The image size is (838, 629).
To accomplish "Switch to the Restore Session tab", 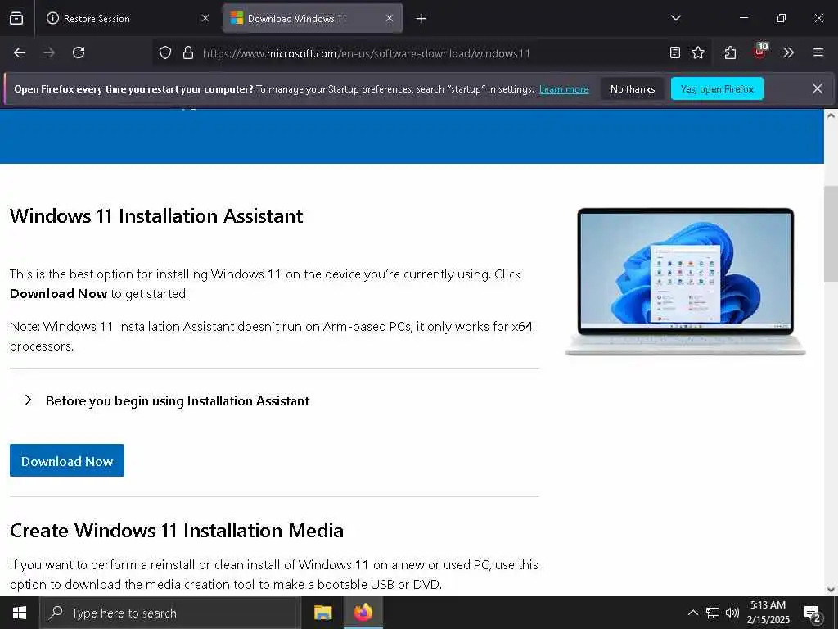I will pyautogui.click(x=127, y=18).
